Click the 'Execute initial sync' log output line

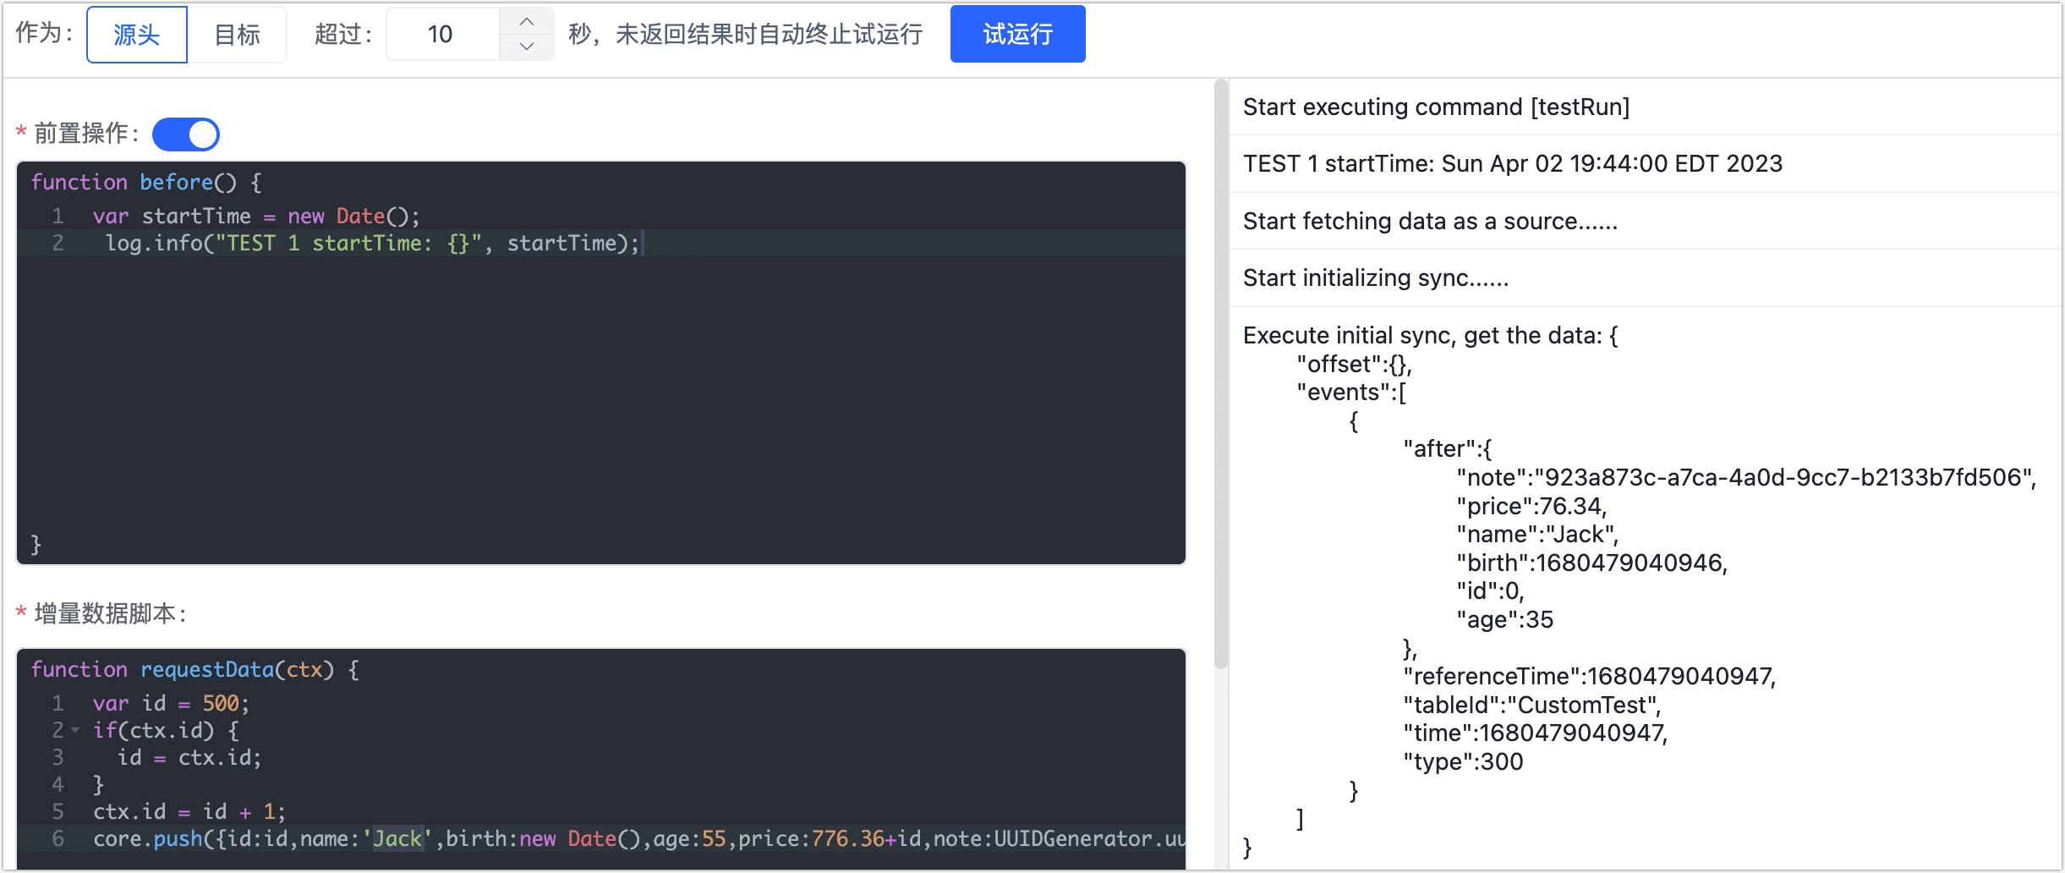[x=1429, y=336]
